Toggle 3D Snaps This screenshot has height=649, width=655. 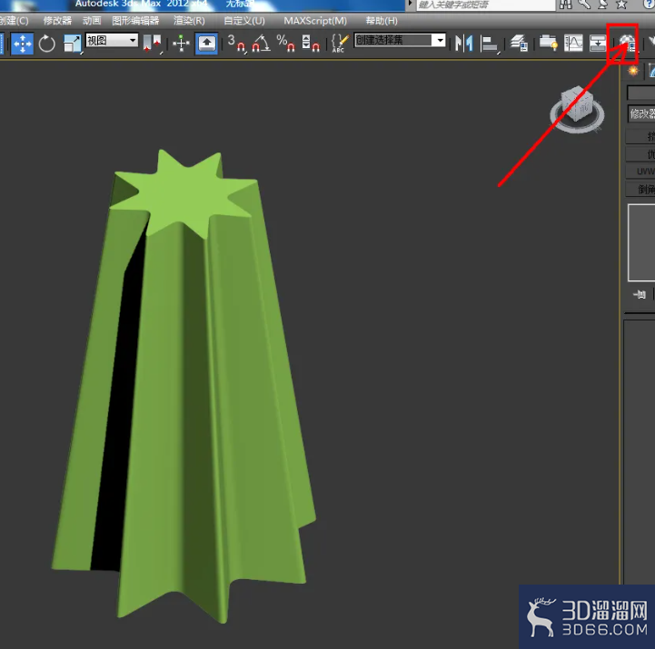point(236,43)
